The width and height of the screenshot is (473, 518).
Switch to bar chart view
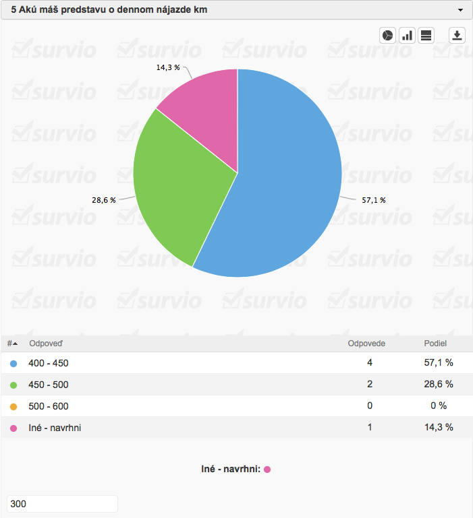click(407, 35)
